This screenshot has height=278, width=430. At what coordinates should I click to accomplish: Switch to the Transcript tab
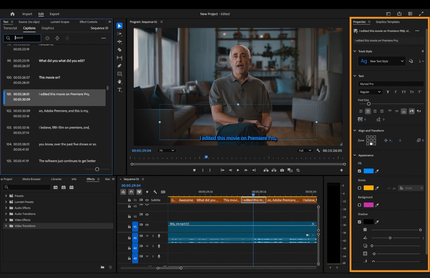point(10,28)
